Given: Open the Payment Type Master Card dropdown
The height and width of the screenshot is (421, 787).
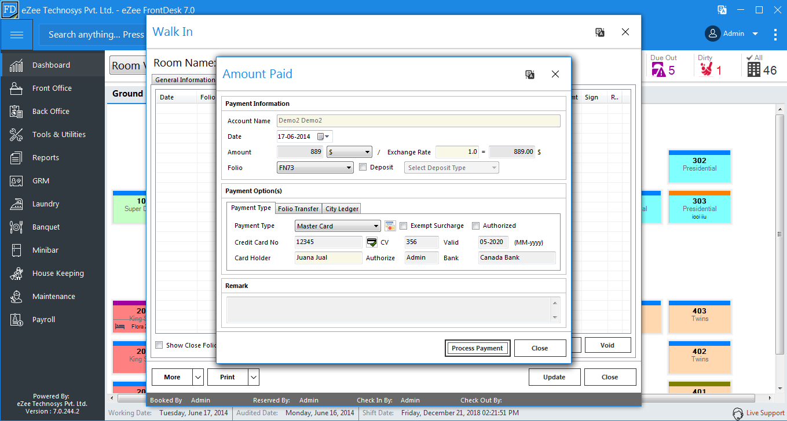Looking at the screenshot, I should (338, 226).
